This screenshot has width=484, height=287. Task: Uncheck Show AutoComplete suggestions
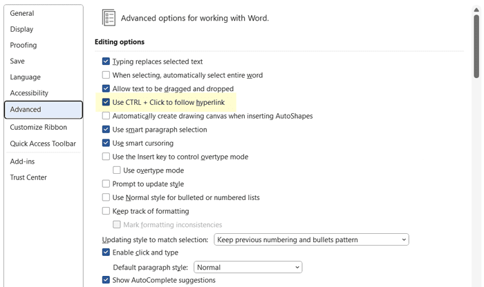point(106,280)
